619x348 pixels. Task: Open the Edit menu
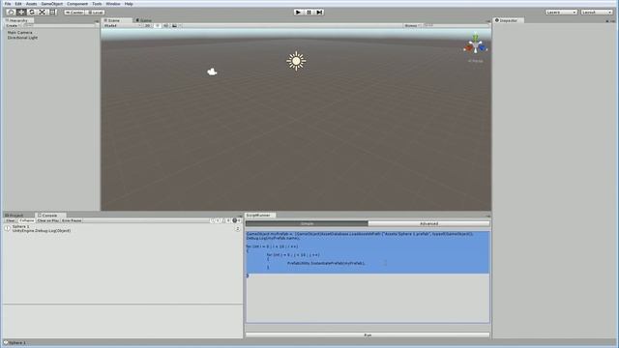(x=18, y=4)
